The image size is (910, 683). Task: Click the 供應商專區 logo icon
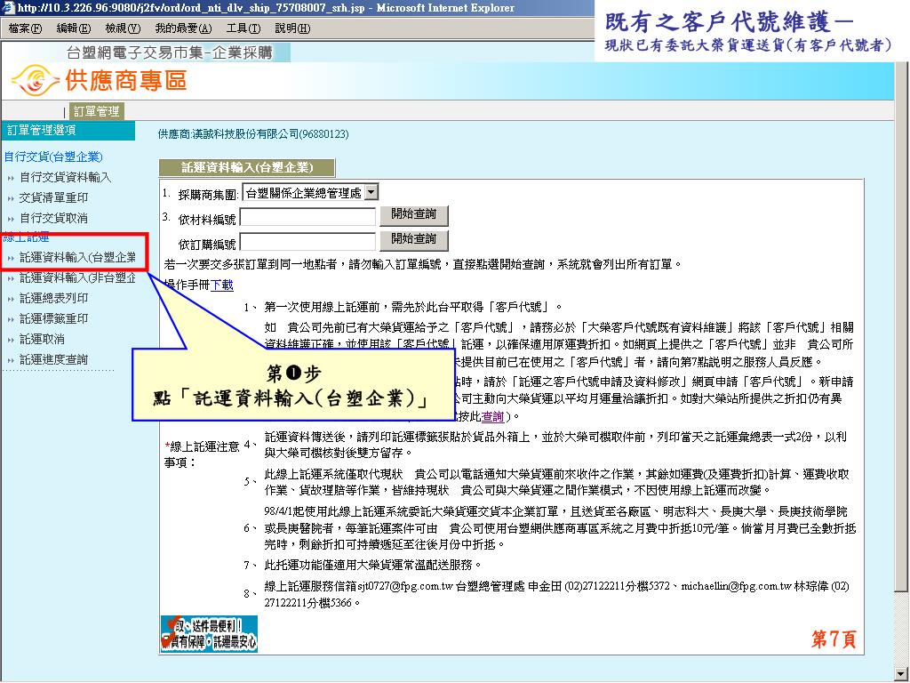pyautogui.click(x=35, y=80)
